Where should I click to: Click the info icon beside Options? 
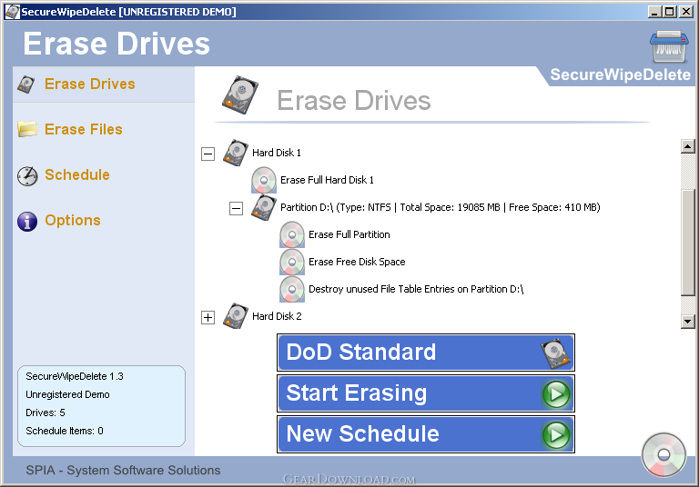(x=27, y=221)
